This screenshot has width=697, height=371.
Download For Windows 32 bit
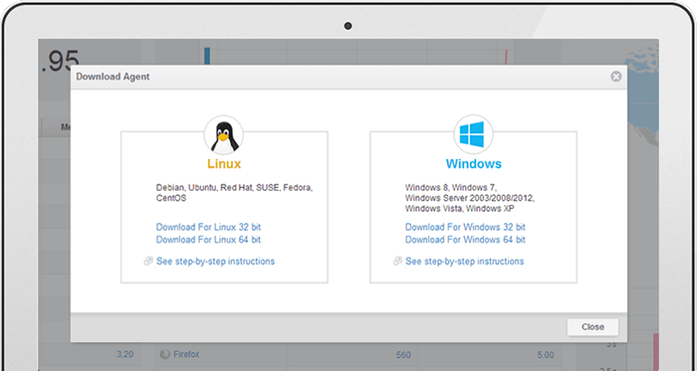coord(465,227)
